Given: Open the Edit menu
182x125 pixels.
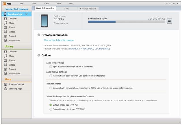Looking at the screenshot, I should 34,3.
